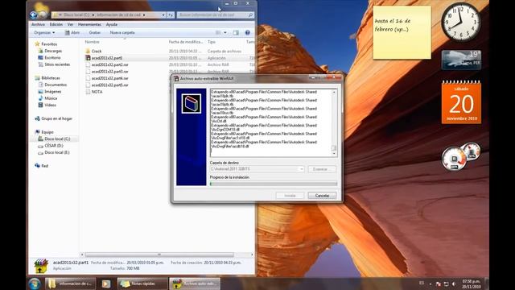Click Cancelar in WinRAR dialog

coord(322,195)
